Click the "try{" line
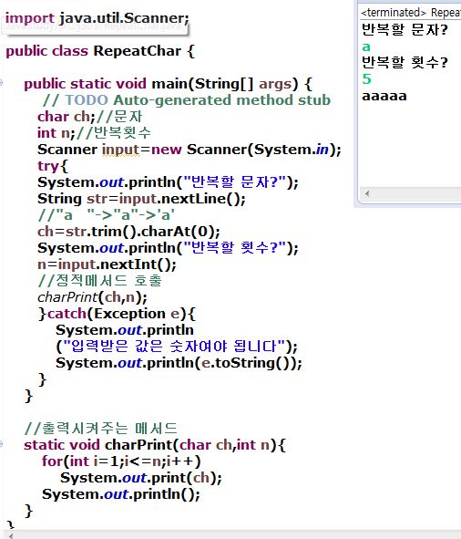 click(x=53, y=166)
